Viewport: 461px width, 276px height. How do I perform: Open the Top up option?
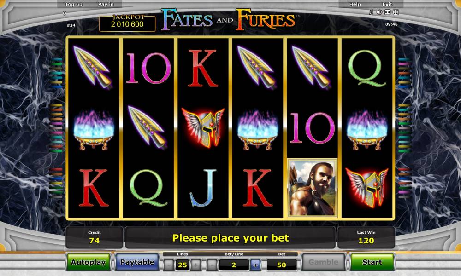click(x=73, y=4)
